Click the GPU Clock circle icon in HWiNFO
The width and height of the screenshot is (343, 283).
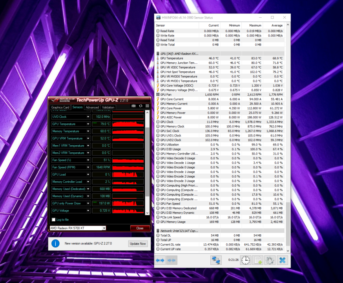[x=158, y=122]
